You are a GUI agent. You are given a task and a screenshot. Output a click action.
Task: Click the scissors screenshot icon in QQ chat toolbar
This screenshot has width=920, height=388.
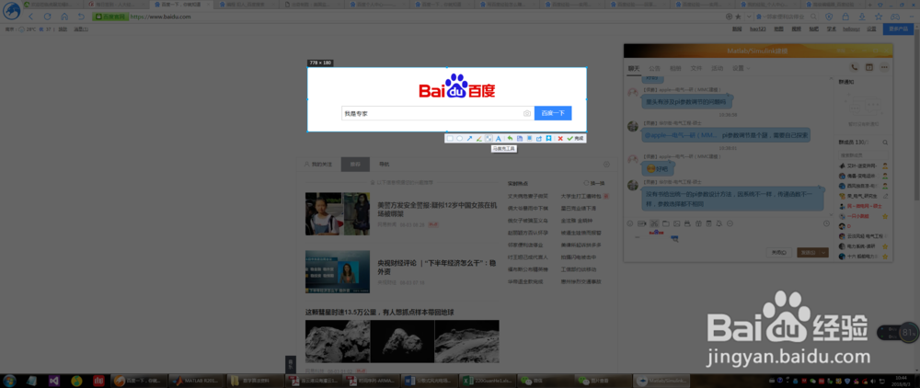[x=654, y=223]
